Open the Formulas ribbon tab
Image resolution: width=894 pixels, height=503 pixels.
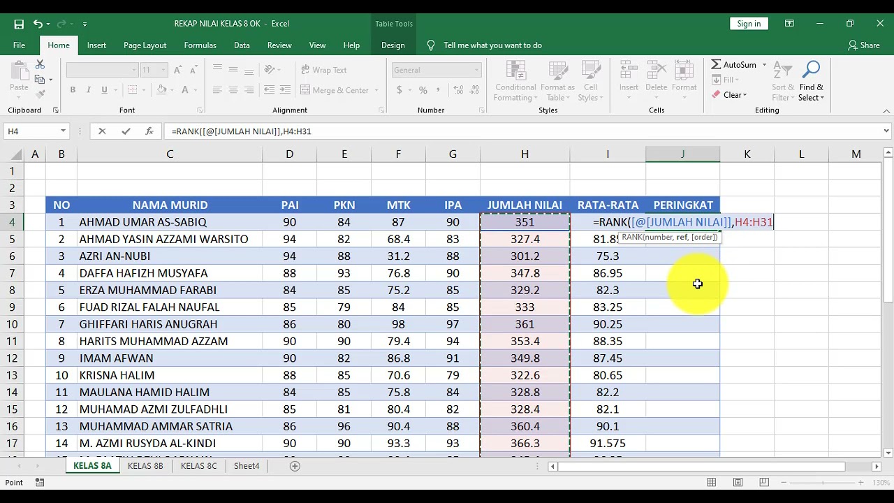point(200,45)
